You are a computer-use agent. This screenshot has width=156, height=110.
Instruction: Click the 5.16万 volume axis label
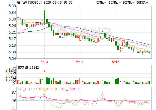pyautogui.click(x=11, y=69)
